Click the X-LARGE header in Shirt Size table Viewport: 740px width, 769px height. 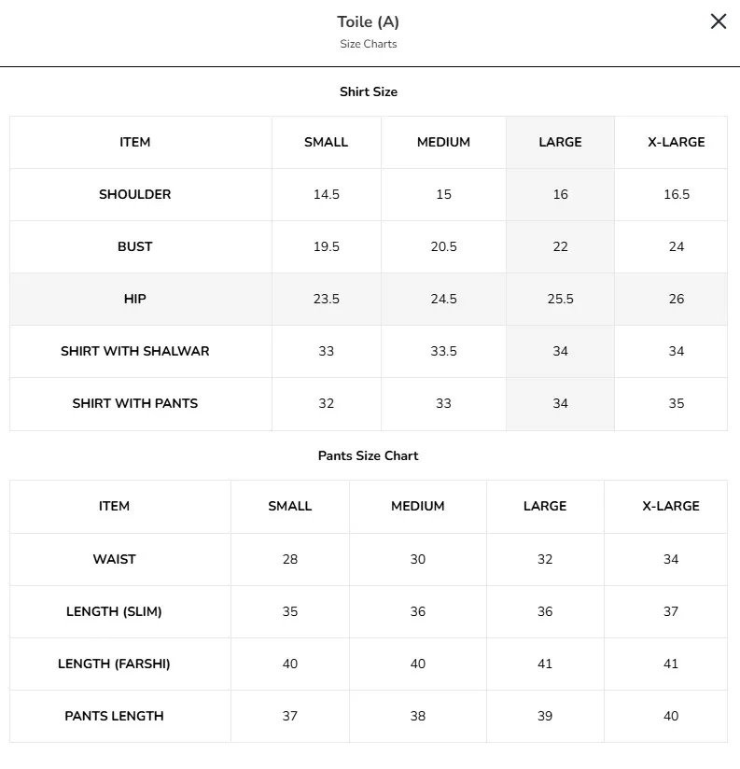676,142
